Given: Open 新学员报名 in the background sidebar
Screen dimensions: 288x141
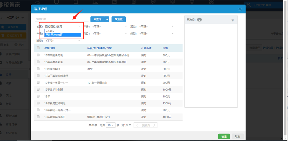Looking at the screenshot, I should point(13,54).
